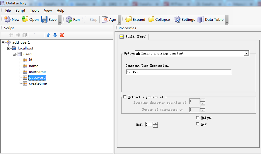Click the first grid icon in Script toolbar
The image size is (261, 154).
(x=11, y=35)
